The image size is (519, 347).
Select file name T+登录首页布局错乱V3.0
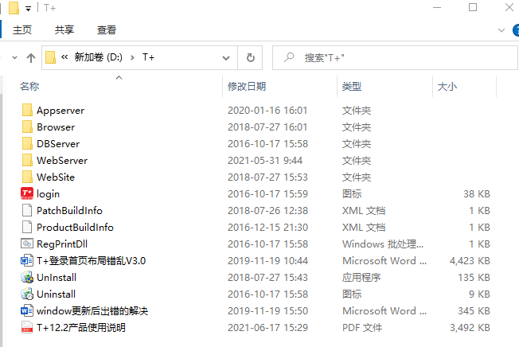point(91,261)
